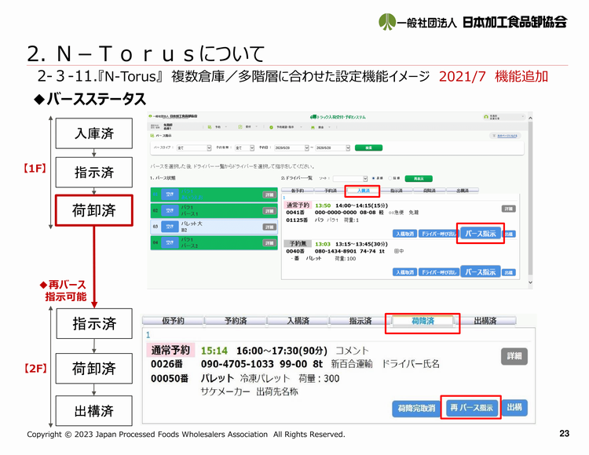Click the 詳細 button on berth 02 row

click(x=269, y=211)
